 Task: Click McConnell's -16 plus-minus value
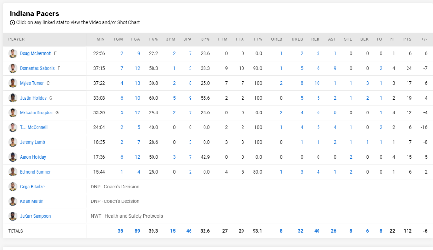coord(424,127)
